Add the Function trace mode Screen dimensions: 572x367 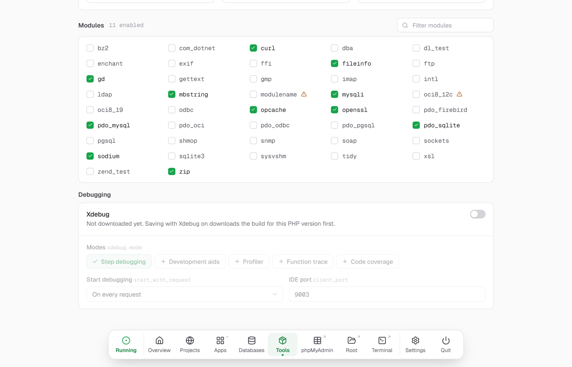303,261
